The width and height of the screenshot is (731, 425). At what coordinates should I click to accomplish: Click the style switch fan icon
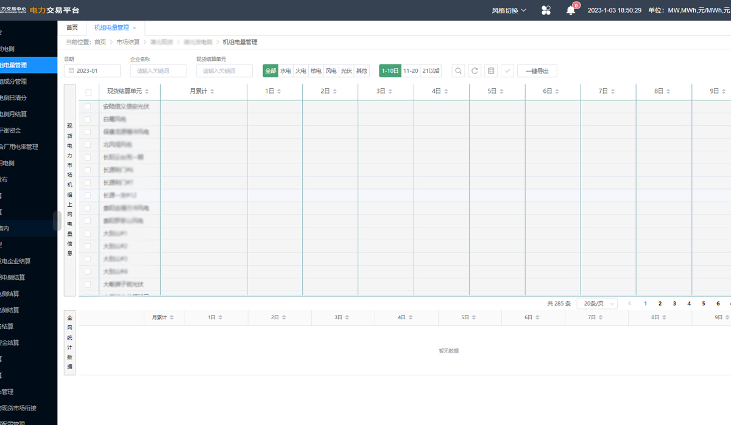click(546, 10)
